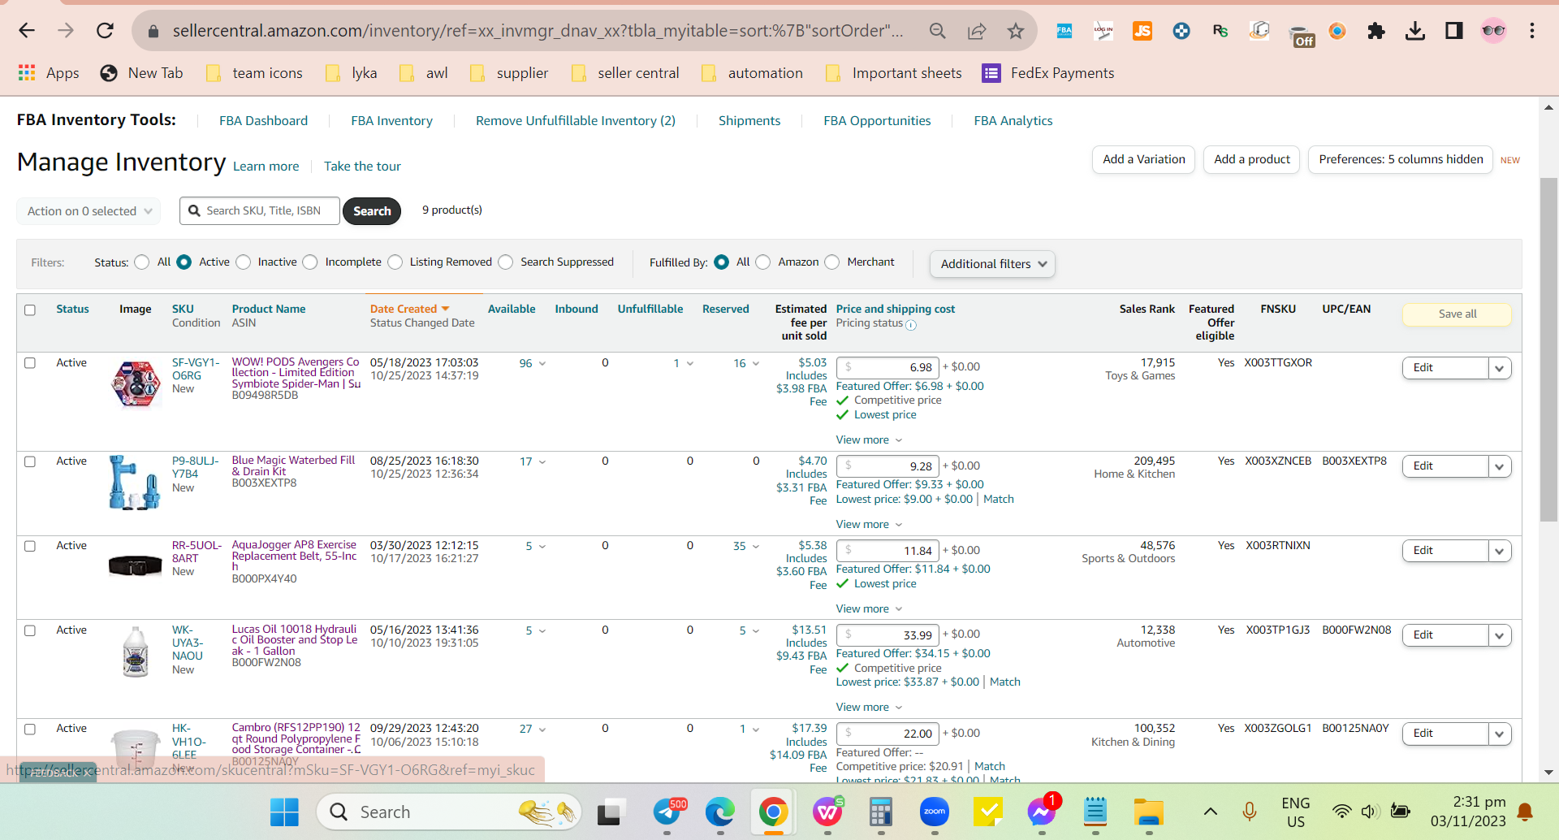This screenshot has width=1559, height=840.
Task: Open the Action on 0 selected dropdown
Action: click(89, 211)
